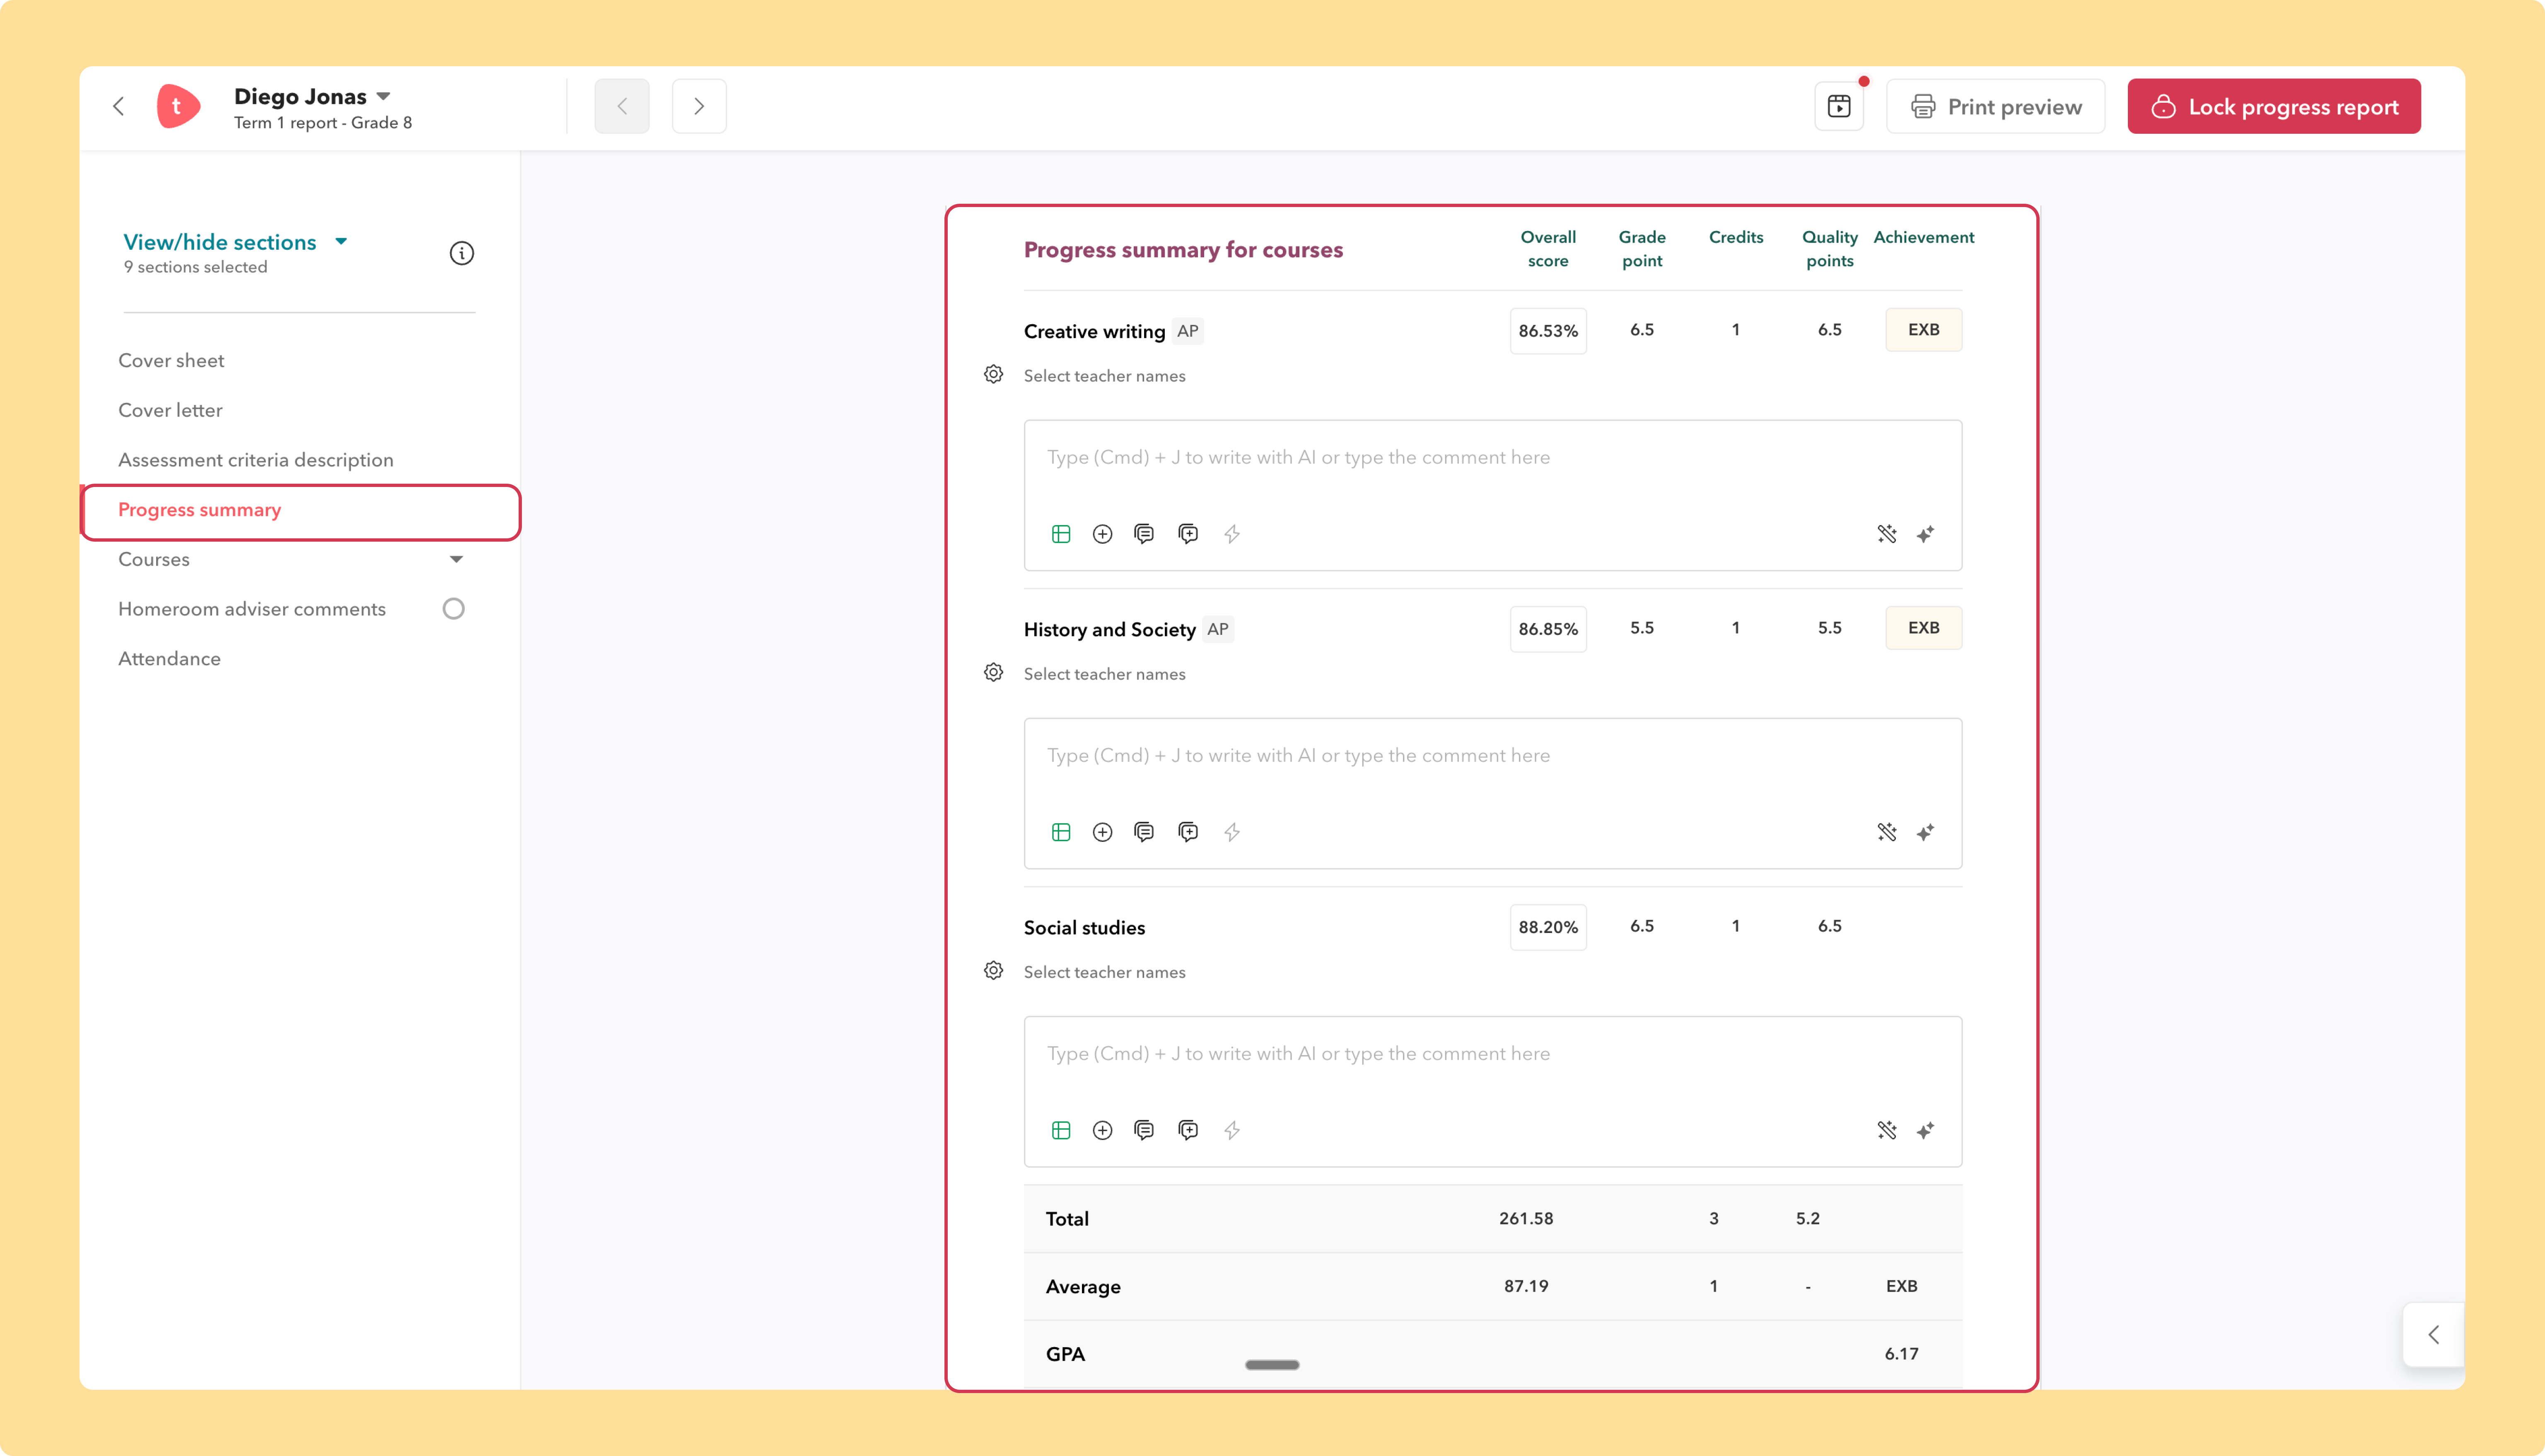Screen dimensions: 2545x1456
Task: Go to Assessment criteria description section
Action: pyautogui.click(x=256, y=460)
